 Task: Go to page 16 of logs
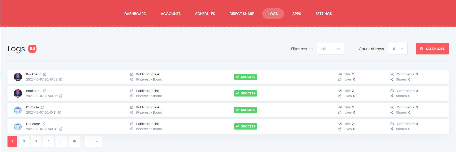click(x=74, y=141)
